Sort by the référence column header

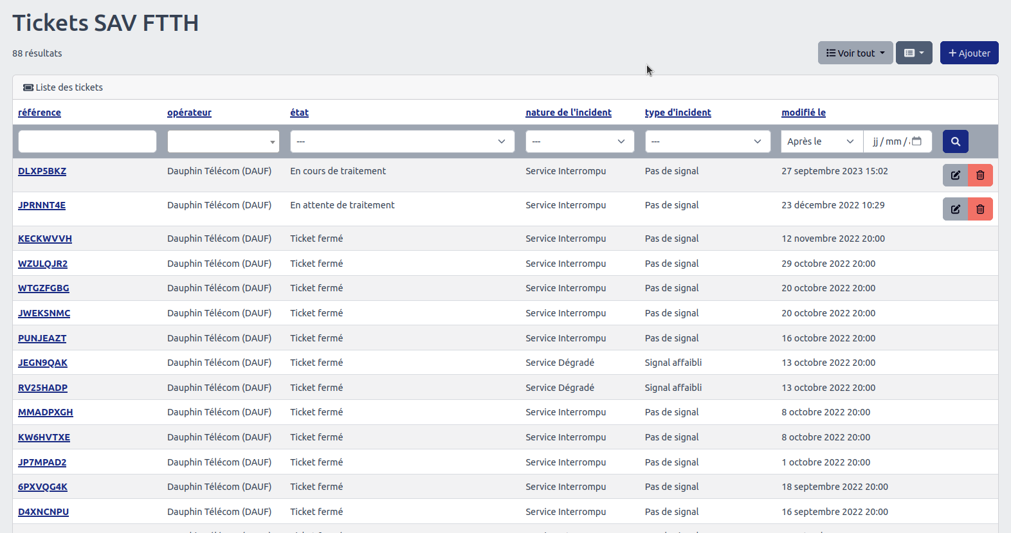pyautogui.click(x=39, y=113)
